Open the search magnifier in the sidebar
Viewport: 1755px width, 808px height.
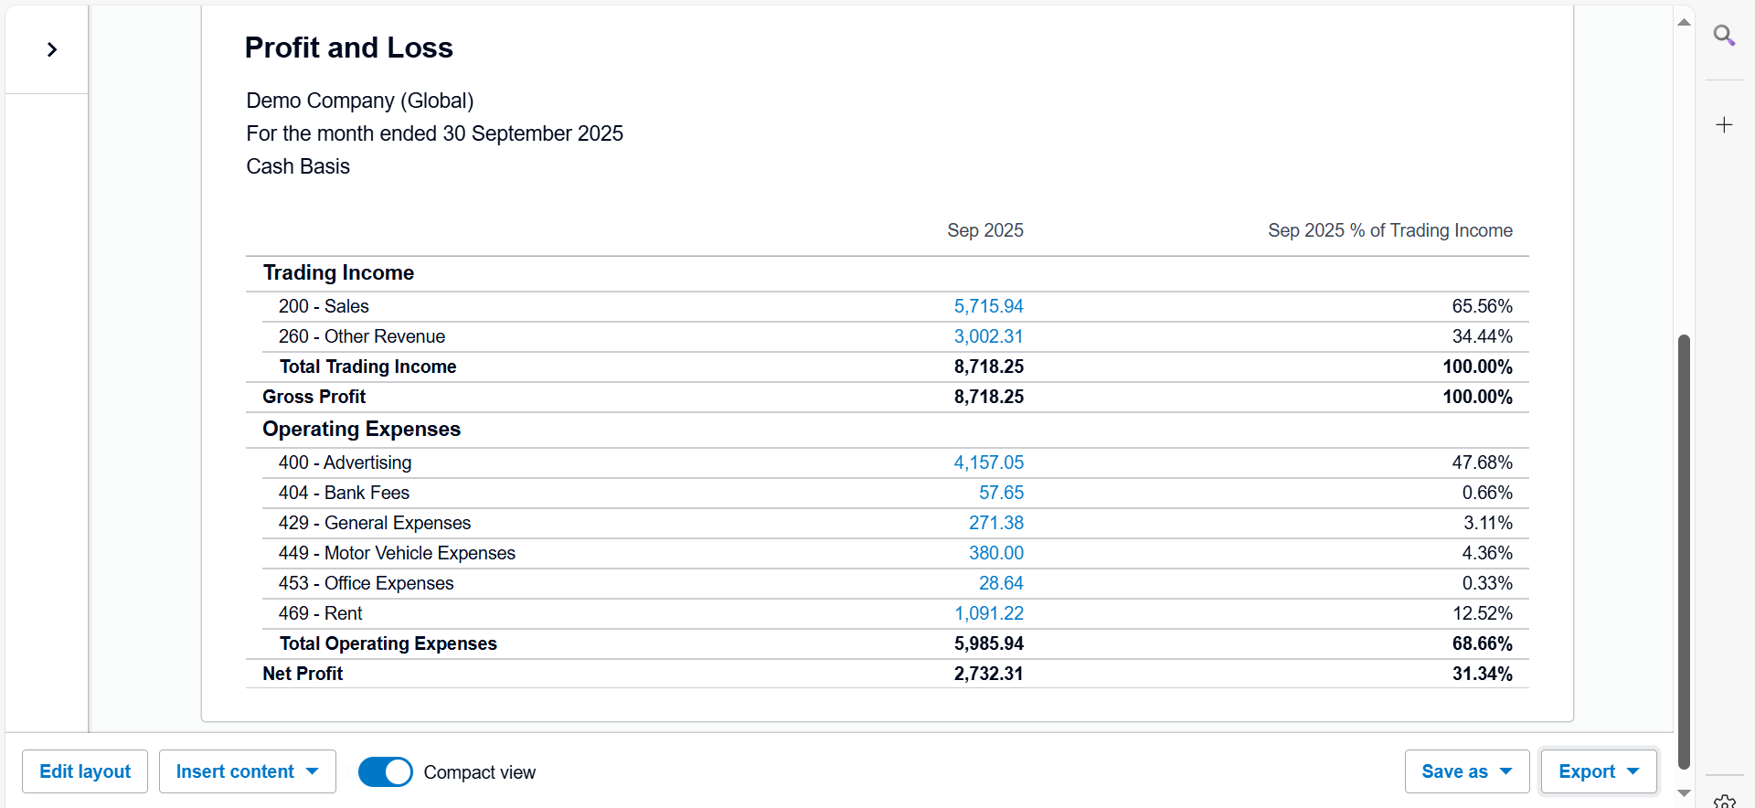[1724, 37]
